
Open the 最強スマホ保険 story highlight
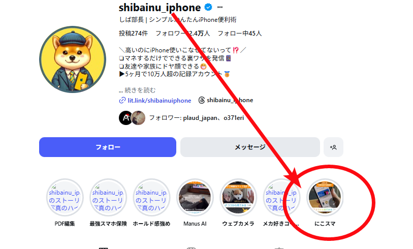pos(108,198)
